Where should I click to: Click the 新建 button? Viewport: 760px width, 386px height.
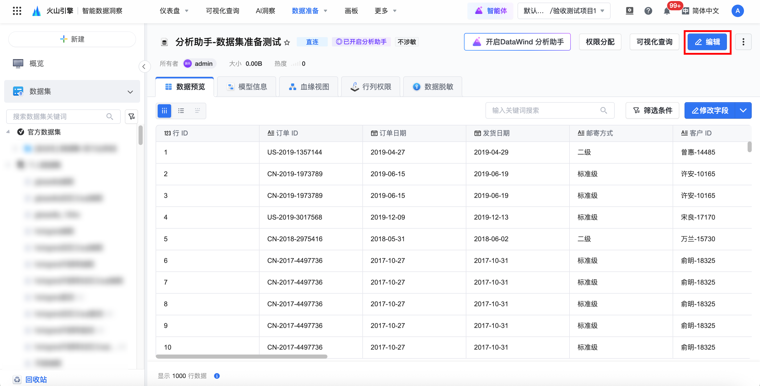72,39
